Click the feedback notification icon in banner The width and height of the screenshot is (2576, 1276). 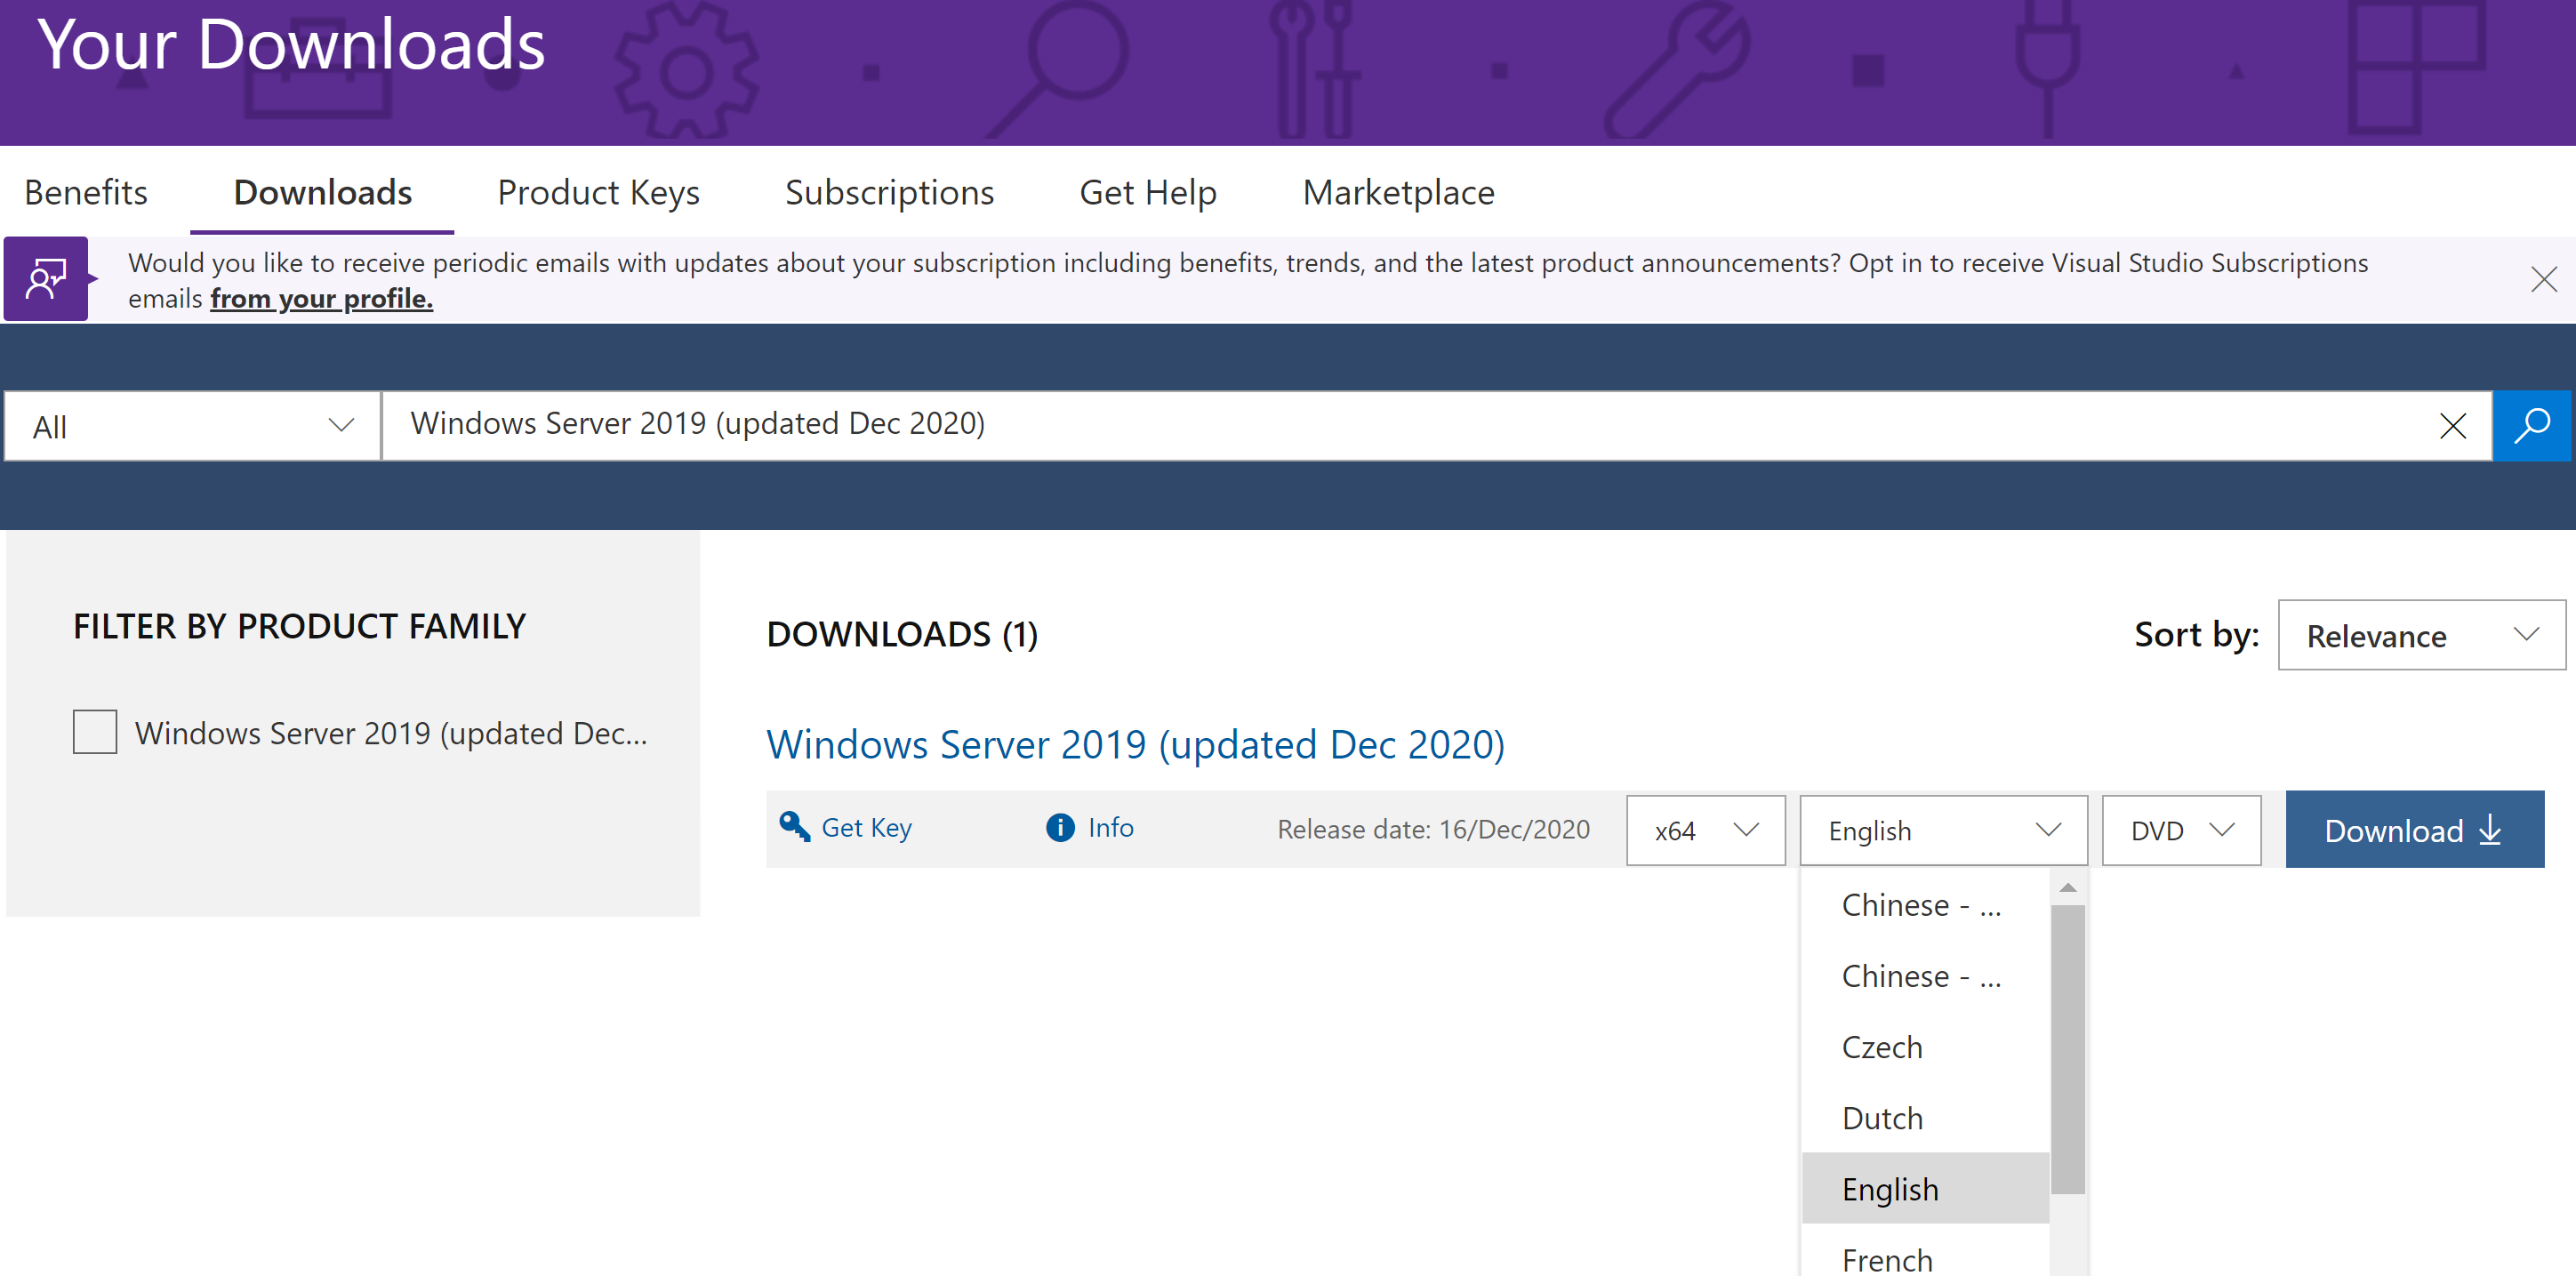[x=46, y=279]
